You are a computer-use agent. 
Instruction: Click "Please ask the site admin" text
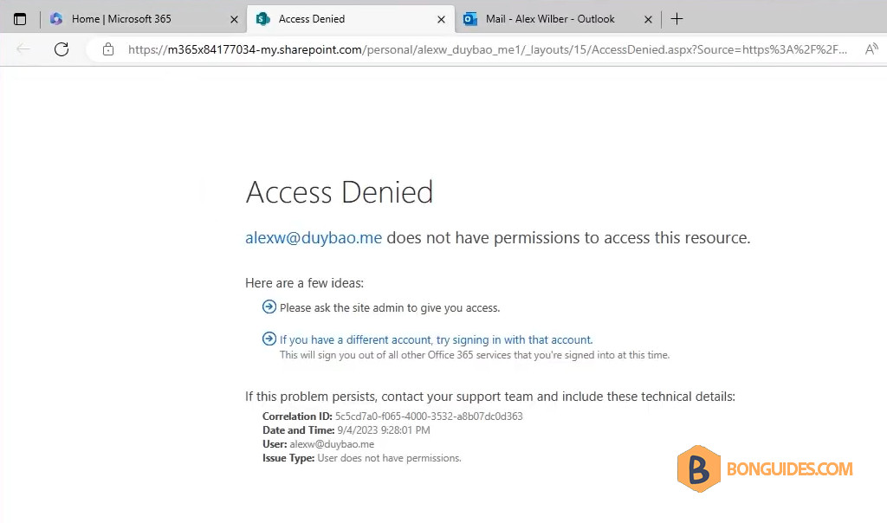[x=390, y=308]
